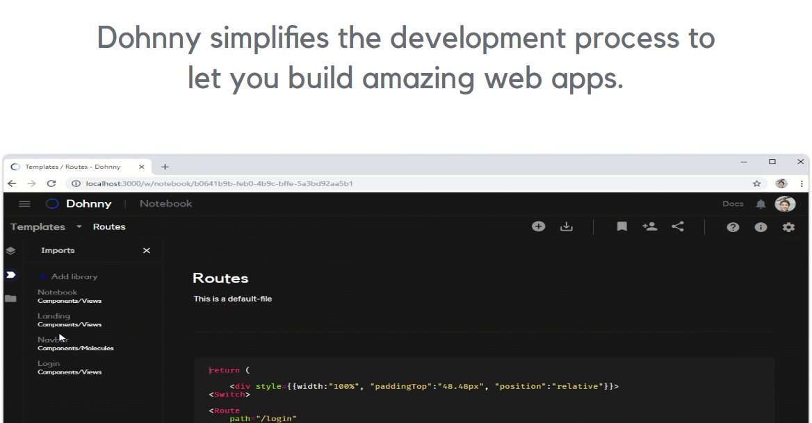
Task: Click the Dohnny circle logo
Action: click(x=52, y=204)
